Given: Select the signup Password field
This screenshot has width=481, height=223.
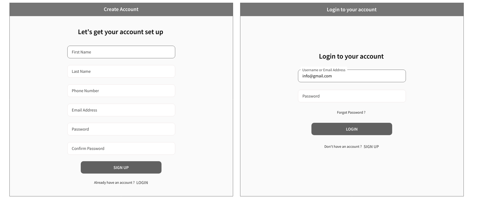Looking at the screenshot, I should click(x=121, y=129).
